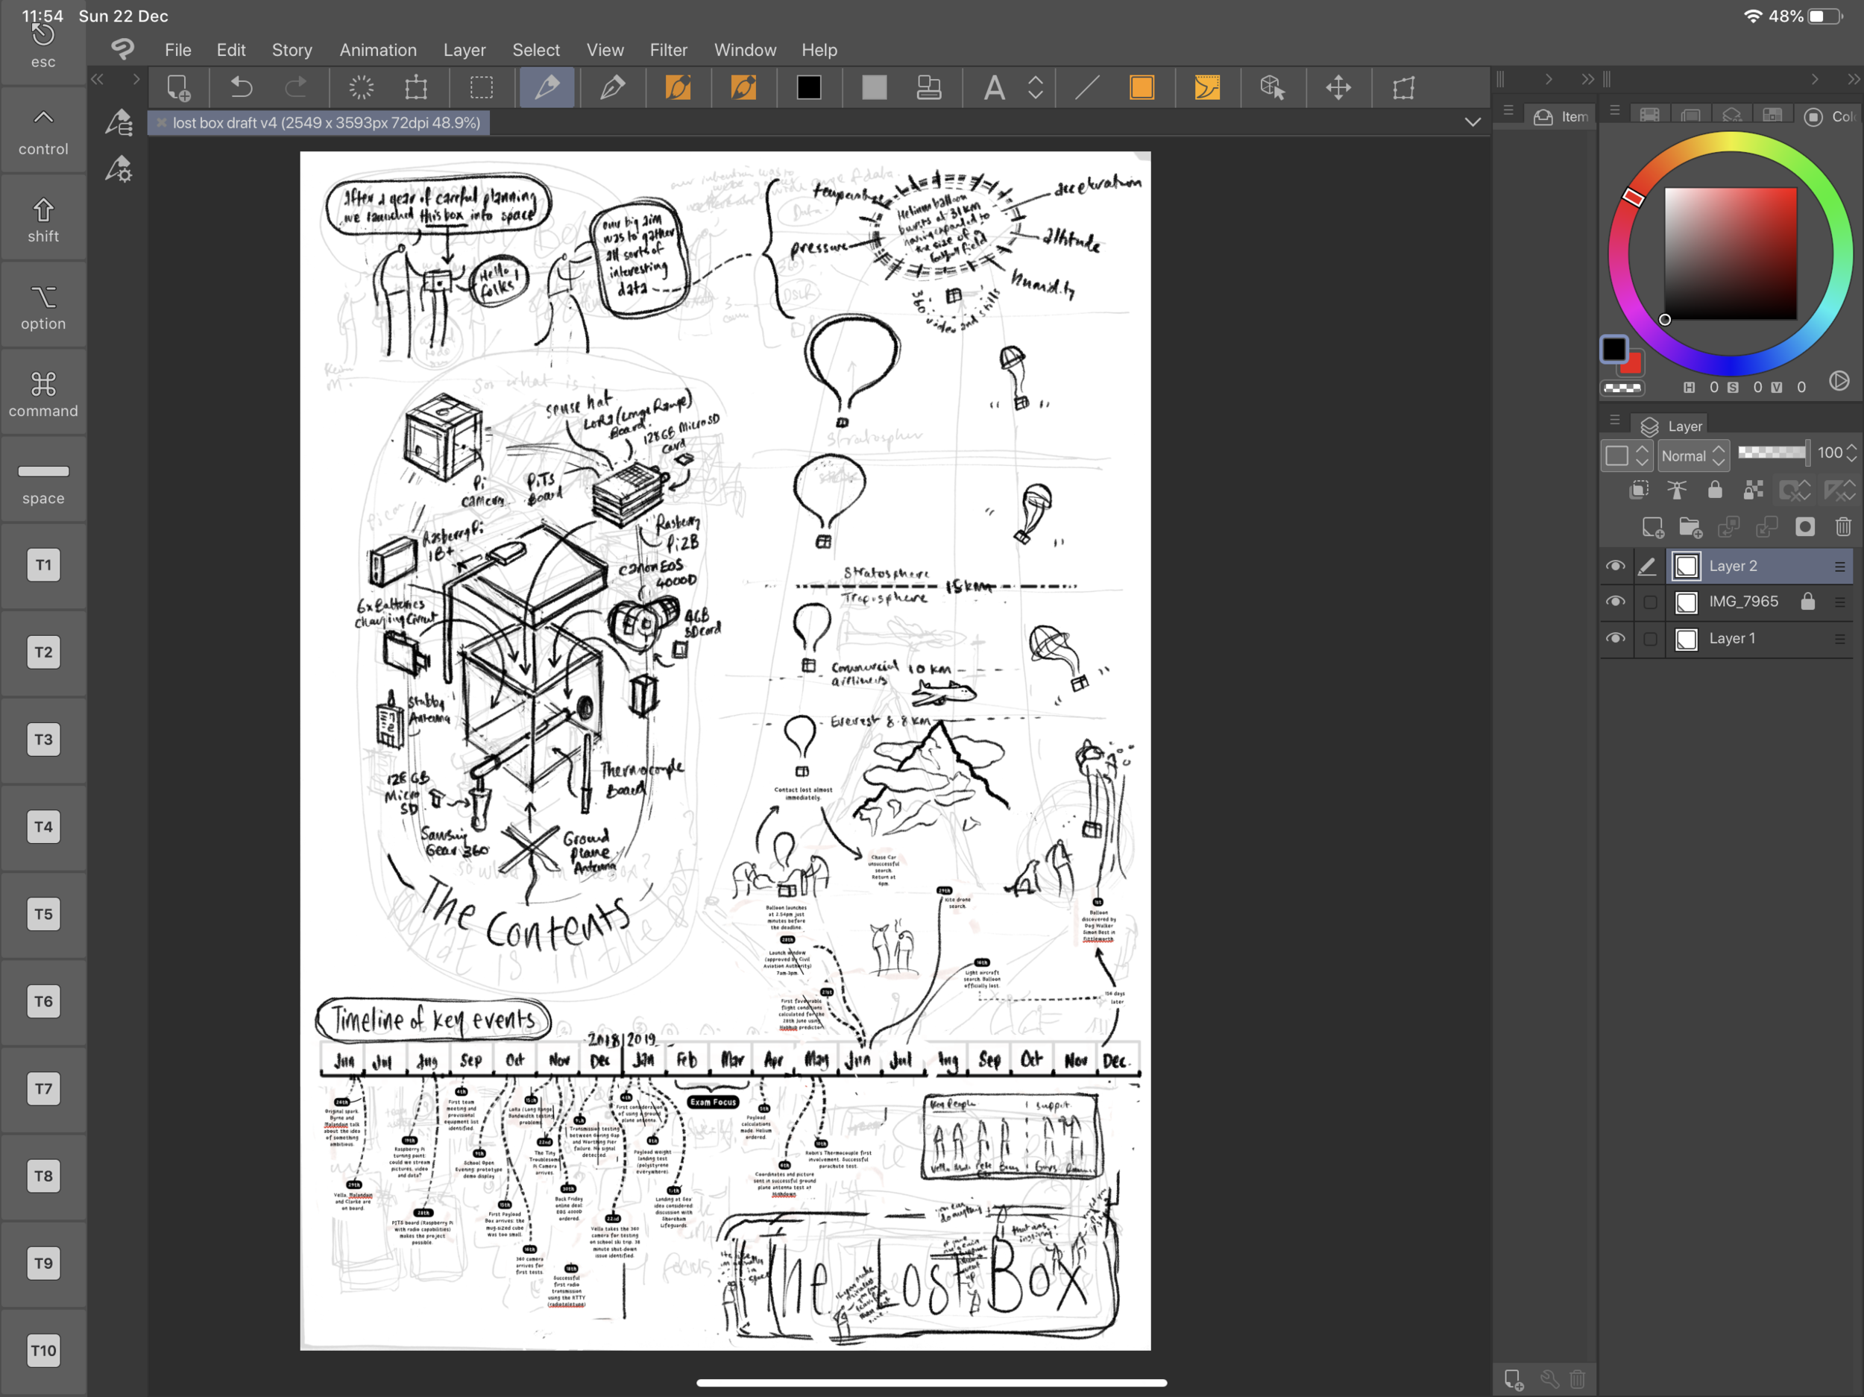The image size is (1864, 1397).
Task: Toggle visibility of Layer 2
Action: point(1614,567)
